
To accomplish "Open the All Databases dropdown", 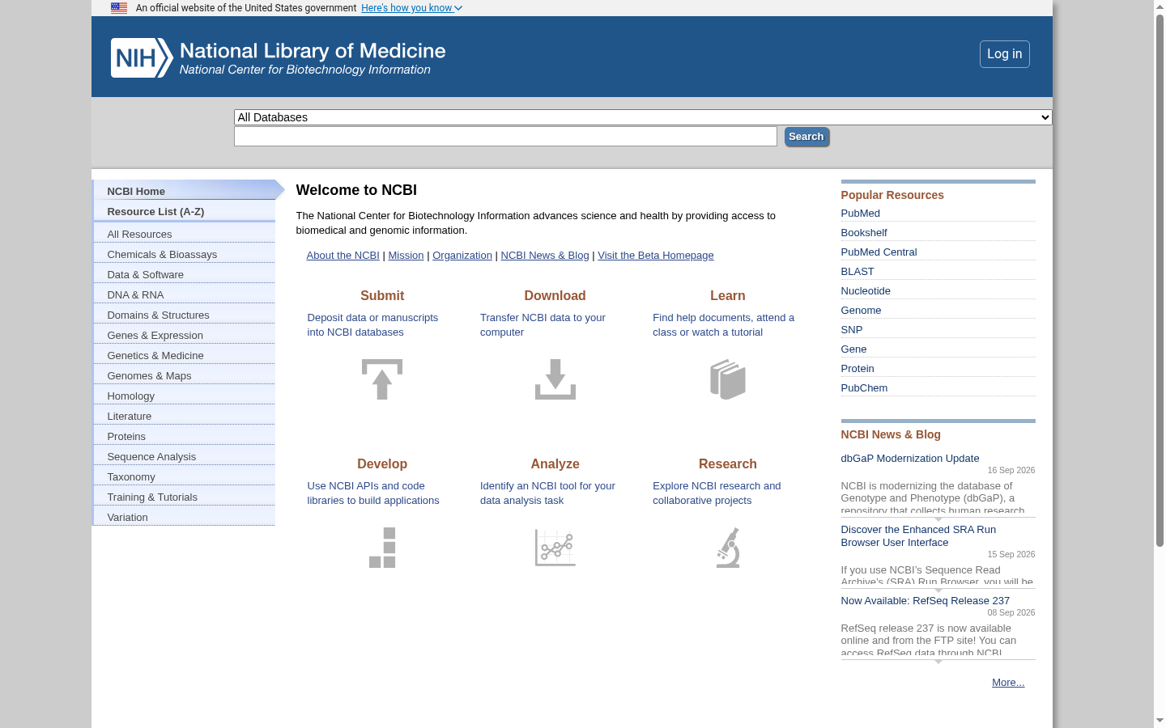I will (x=643, y=117).
